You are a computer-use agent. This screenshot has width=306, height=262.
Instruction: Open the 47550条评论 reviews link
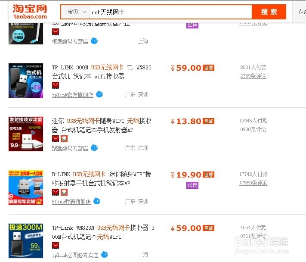(253, 183)
